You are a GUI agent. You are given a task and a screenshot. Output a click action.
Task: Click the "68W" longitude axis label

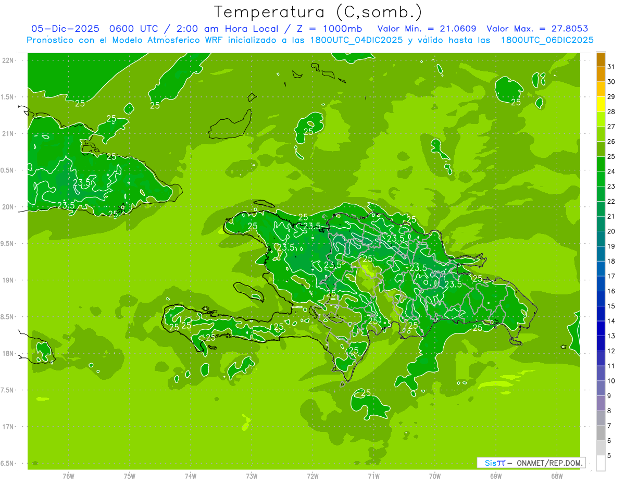point(557,476)
